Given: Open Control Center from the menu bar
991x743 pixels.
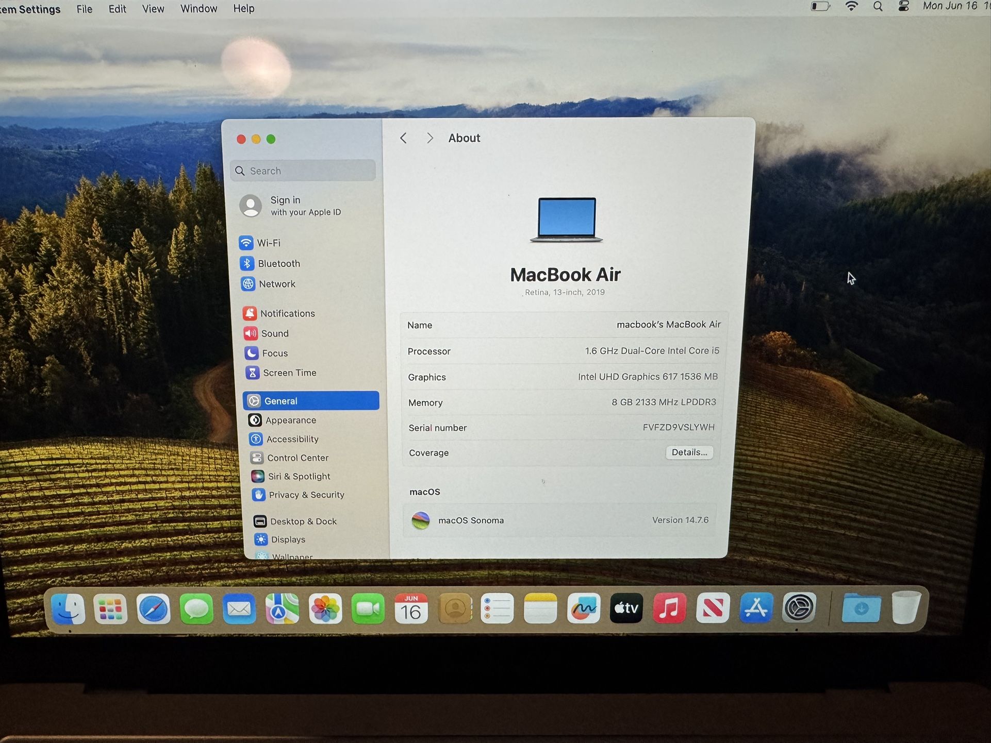Looking at the screenshot, I should click(x=904, y=6).
